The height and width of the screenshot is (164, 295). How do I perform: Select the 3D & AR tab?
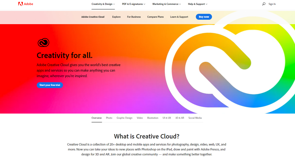179,118
